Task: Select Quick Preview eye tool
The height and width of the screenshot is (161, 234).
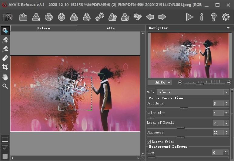Action: (x=5, y=31)
